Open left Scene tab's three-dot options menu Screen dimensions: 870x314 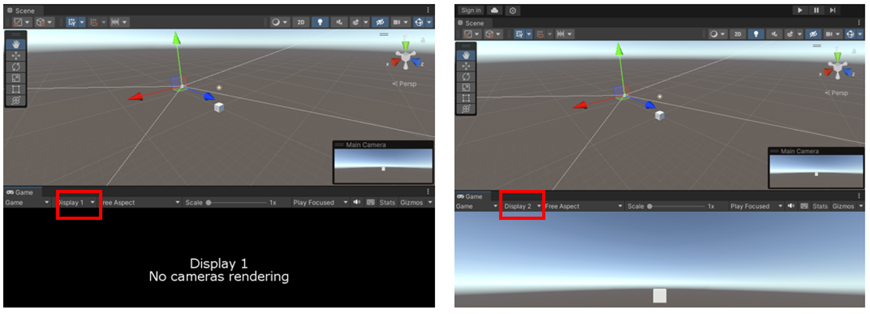pyautogui.click(x=428, y=10)
